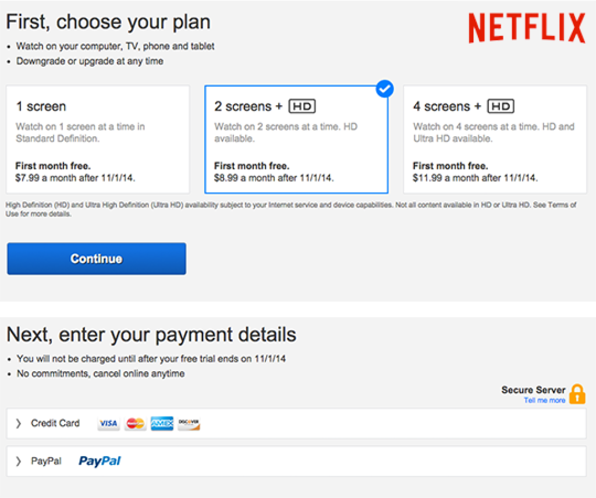Click the blue selected checkmark badge
The width and height of the screenshot is (596, 498).
click(385, 89)
